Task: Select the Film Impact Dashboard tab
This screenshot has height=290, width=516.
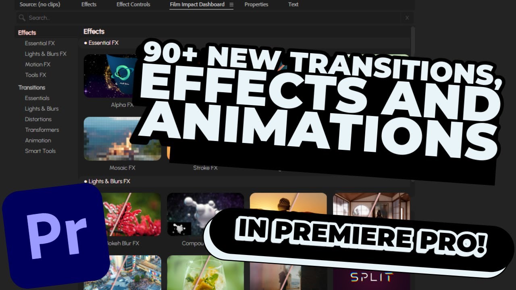Action: (x=197, y=4)
